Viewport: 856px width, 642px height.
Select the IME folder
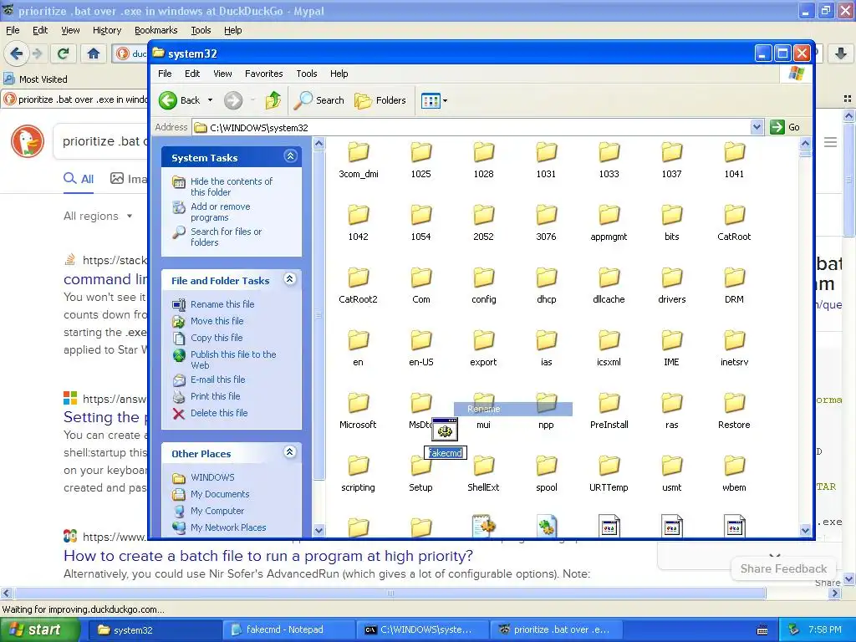tap(671, 349)
